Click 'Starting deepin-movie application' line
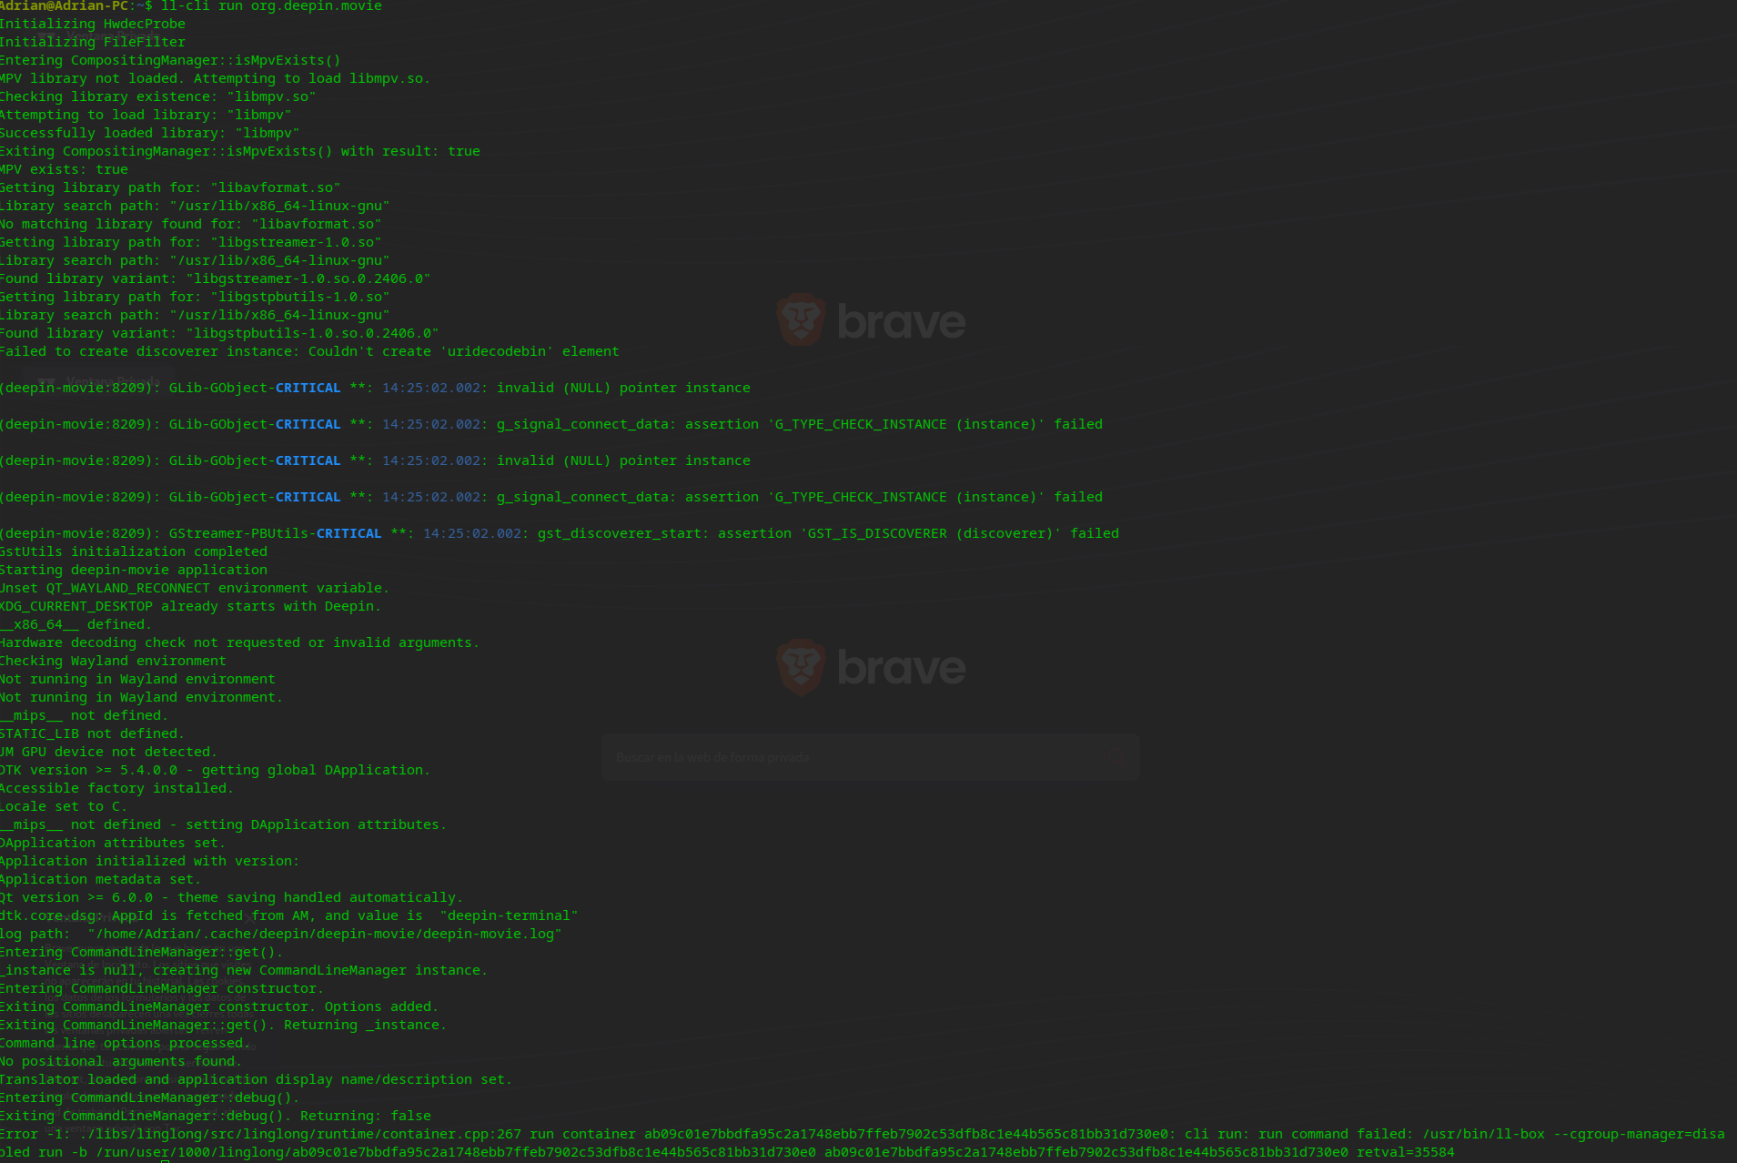This screenshot has width=1737, height=1163. (134, 570)
